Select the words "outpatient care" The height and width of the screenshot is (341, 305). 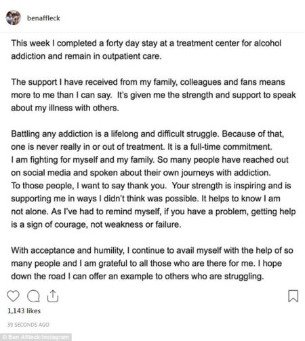point(131,56)
